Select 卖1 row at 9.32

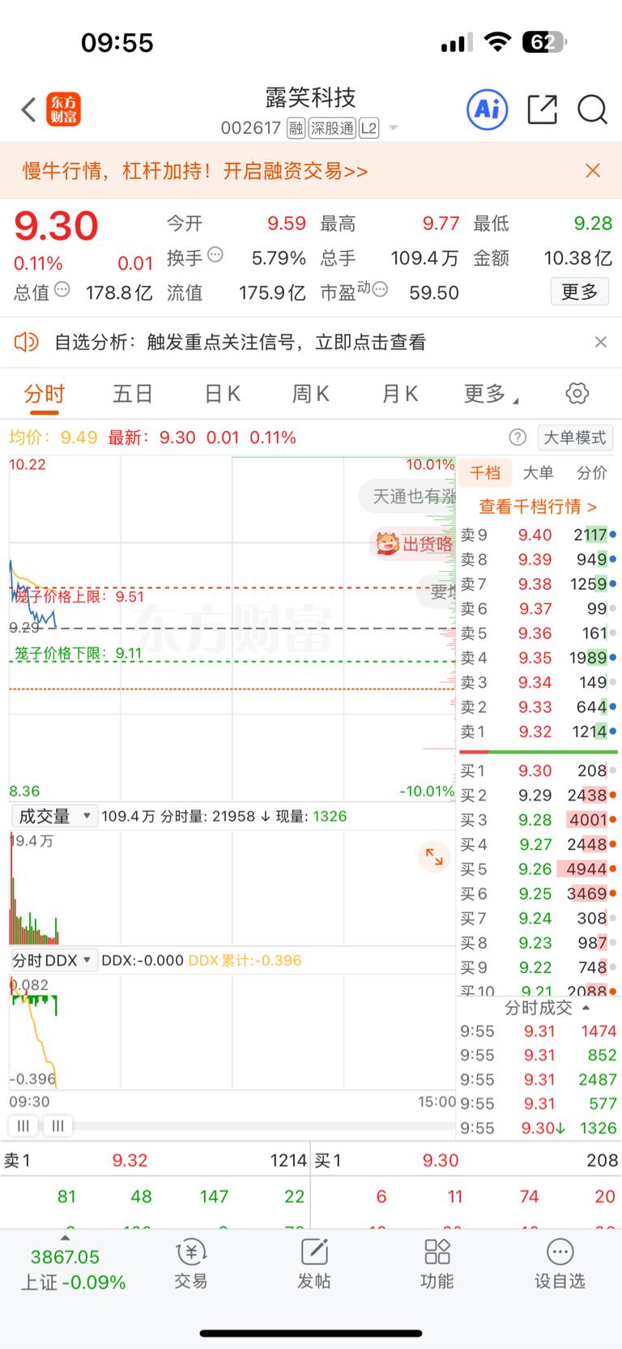click(539, 732)
